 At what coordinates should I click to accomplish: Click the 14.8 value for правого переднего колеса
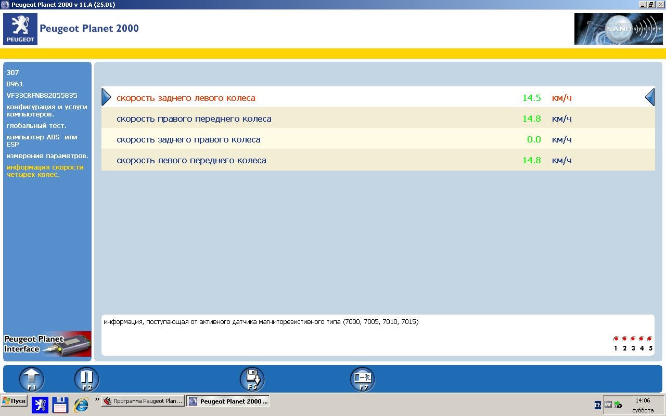[532, 119]
